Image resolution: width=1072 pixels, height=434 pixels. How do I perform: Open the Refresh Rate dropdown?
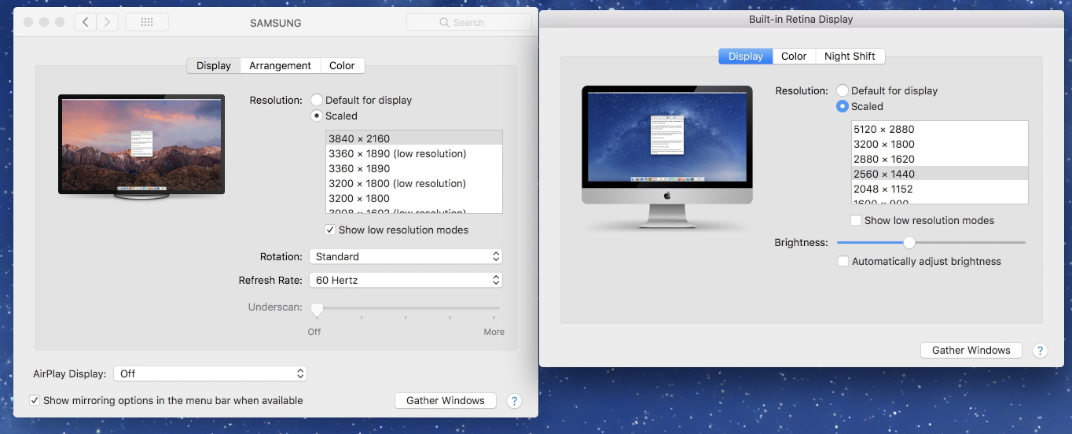coord(406,280)
